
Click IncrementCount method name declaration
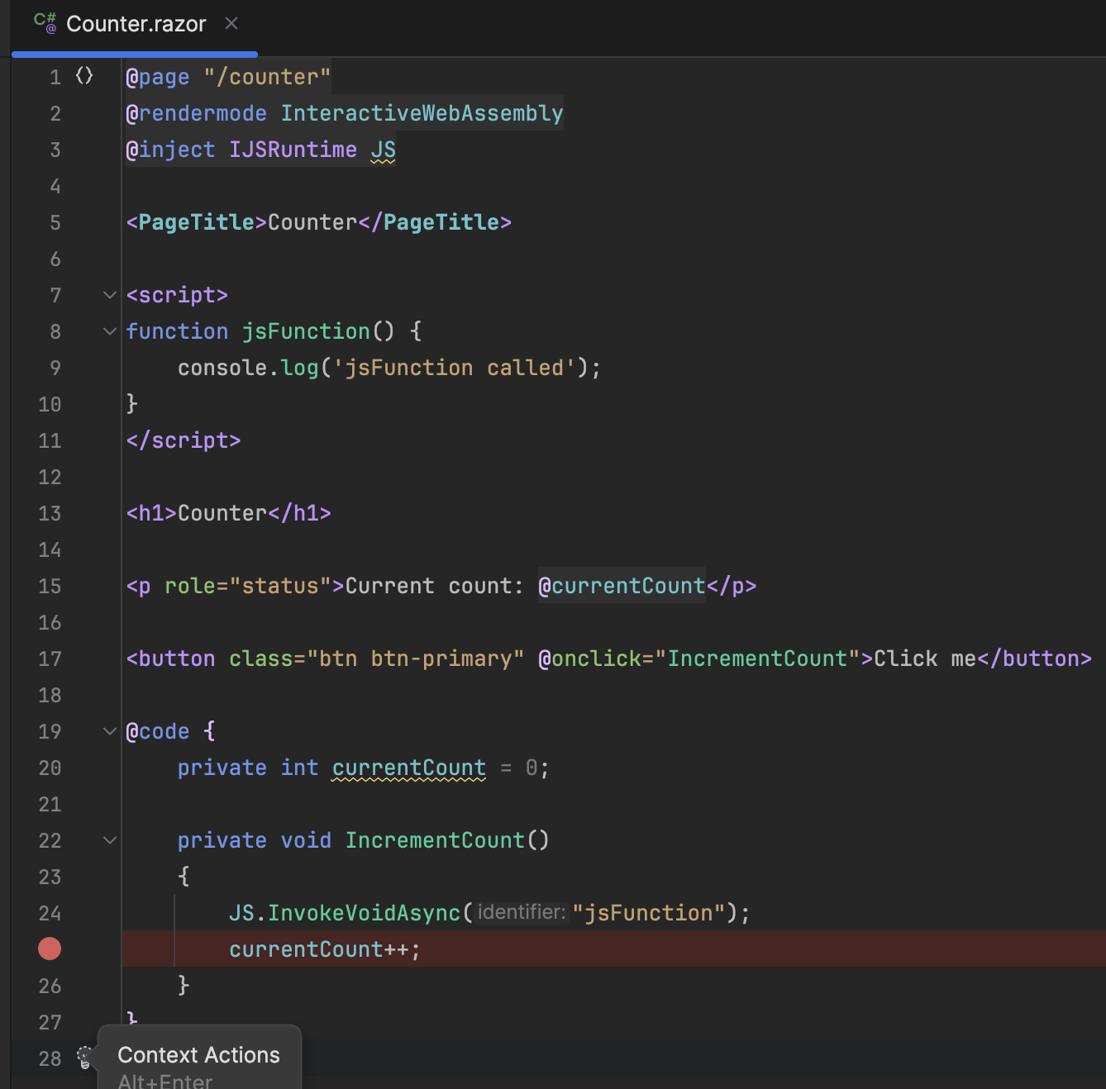(x=435, y=840)
